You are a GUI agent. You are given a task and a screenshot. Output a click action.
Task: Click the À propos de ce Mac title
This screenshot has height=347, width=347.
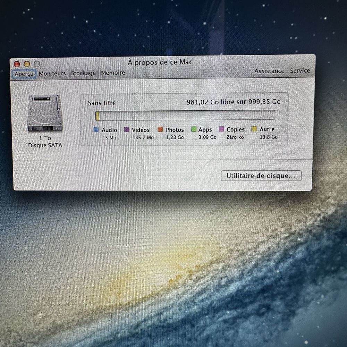pos(160,62)
